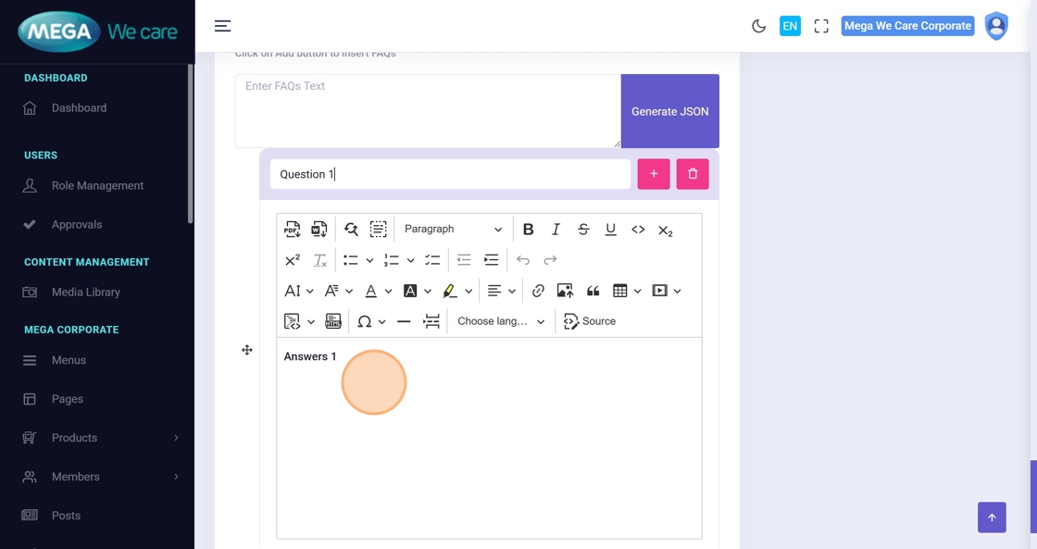Switch to Source editing view
This screenshot has height=549, width=1037.
coord(590,321)
